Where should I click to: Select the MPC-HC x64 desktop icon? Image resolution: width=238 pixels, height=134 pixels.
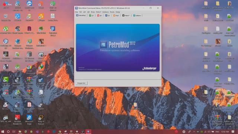[6, 119]
